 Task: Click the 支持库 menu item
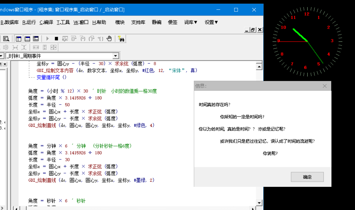click(138, 22)
